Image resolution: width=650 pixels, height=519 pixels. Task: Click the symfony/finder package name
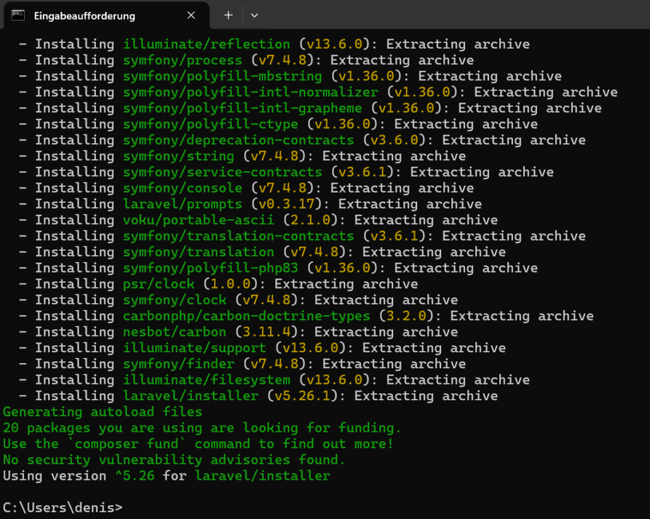click(x=178, y=364)
